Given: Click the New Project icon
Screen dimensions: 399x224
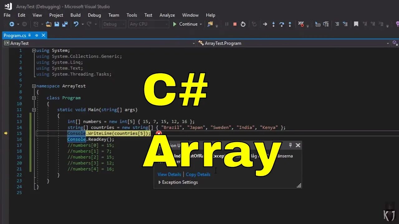Looking at the screenshot, I should tap(36, 24).
